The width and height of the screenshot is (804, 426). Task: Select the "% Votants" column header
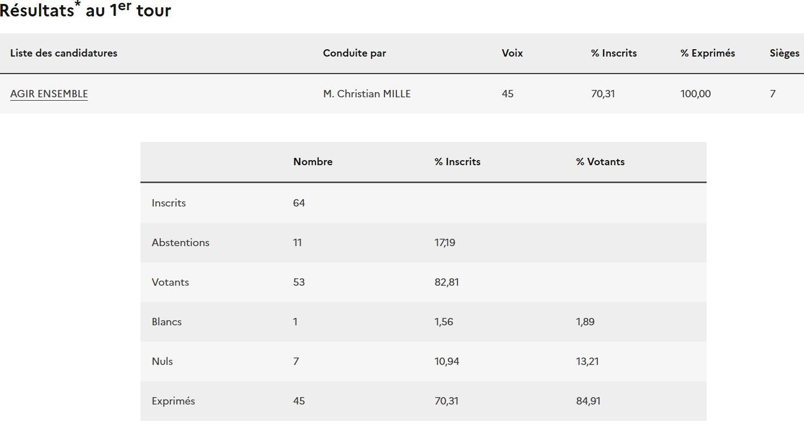(600, 162)
